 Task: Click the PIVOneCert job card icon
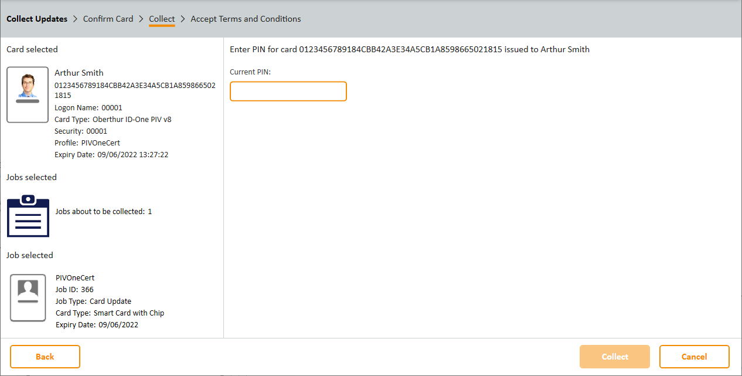pyautogui.click(x=28, y=297)
